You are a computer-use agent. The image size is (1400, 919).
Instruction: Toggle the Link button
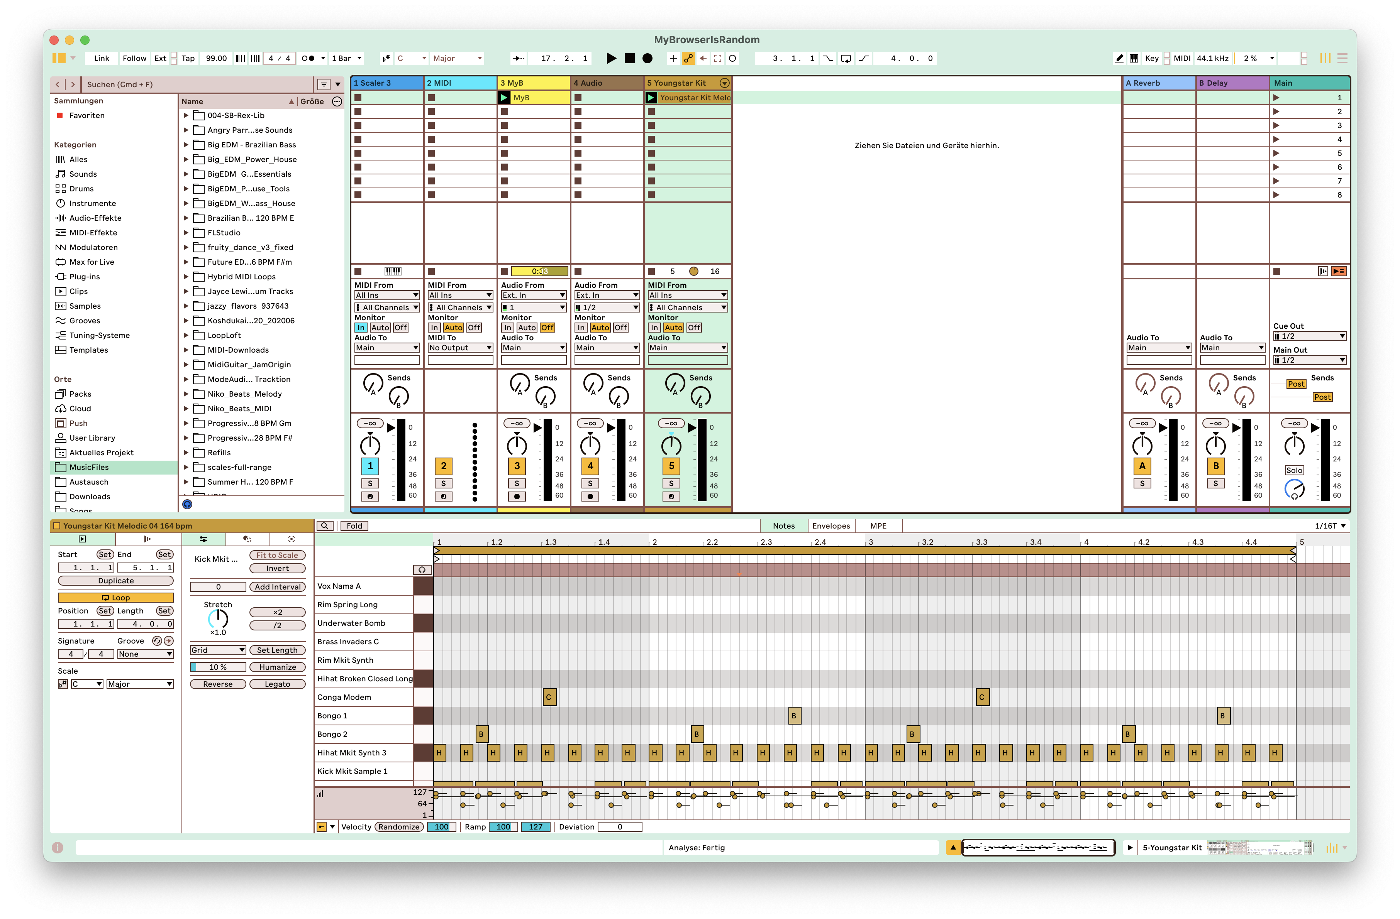pyautogui.click(x=102, y=58)
